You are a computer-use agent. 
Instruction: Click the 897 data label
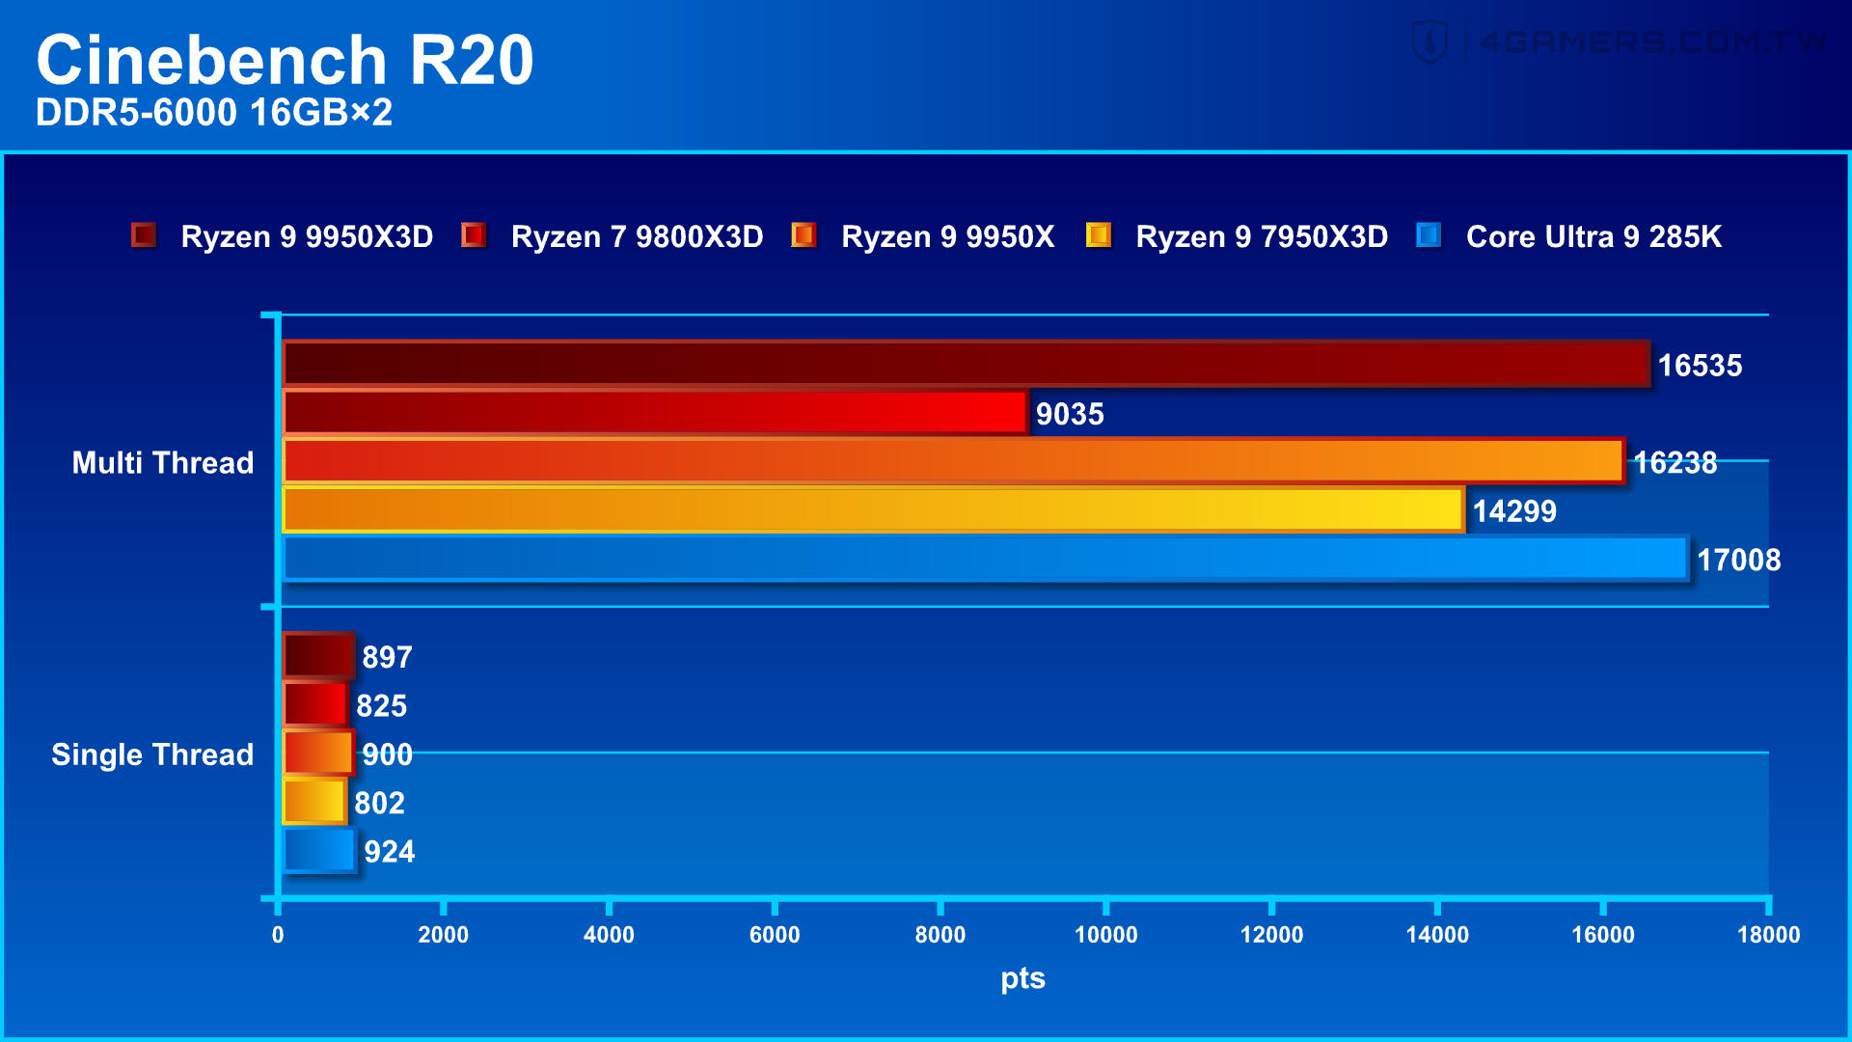pos(387,657)
